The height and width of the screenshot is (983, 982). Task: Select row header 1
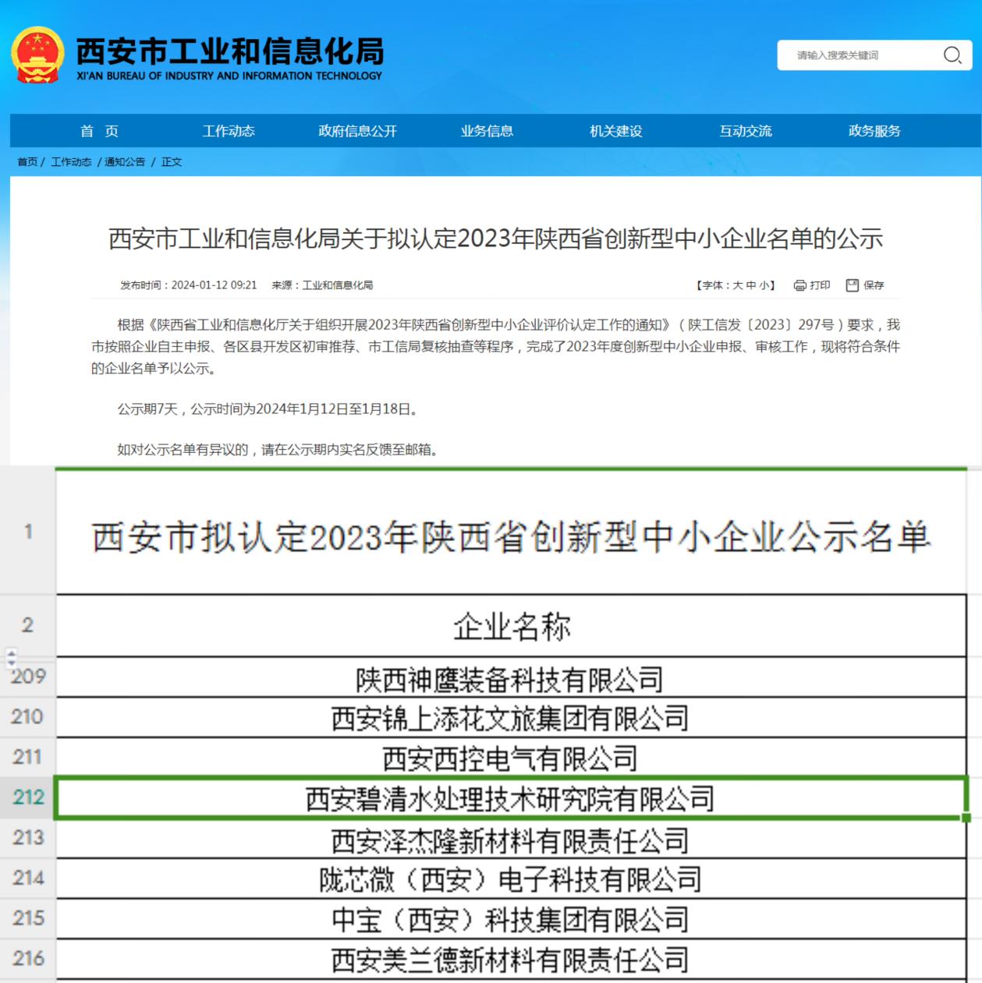coord(28,532)
